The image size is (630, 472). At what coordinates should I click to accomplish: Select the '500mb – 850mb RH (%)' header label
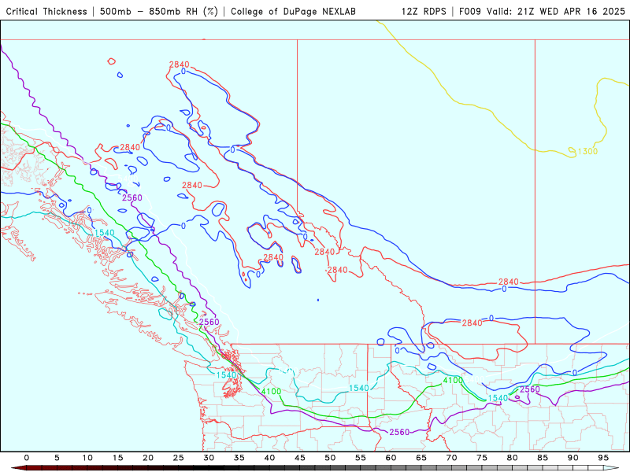pos(159,11)
